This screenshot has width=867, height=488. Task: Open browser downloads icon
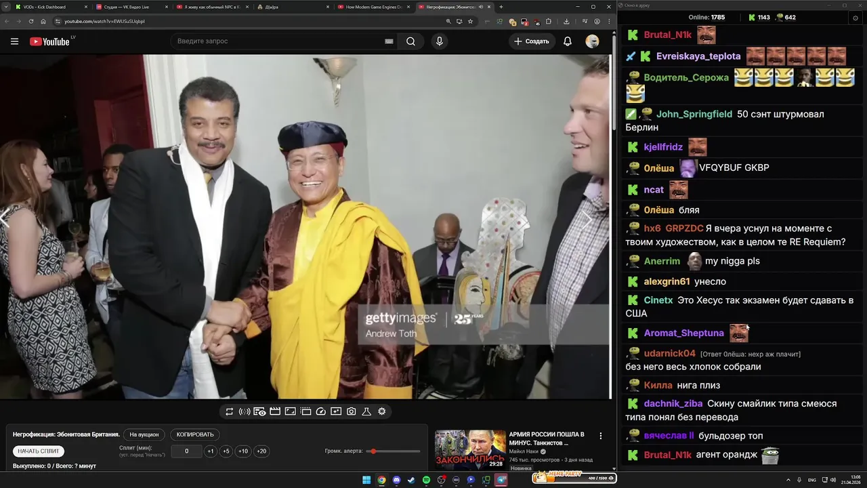(x=566, y=21)
